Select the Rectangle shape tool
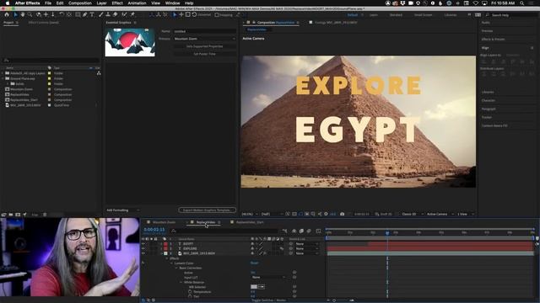The image size is (540, 303). 78,15
